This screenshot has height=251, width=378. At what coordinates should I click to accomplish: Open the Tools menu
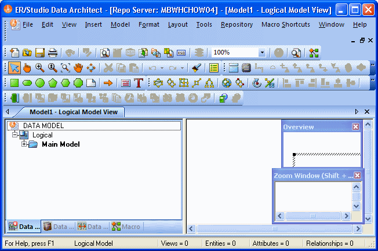pyautogui.click(x=204, y=24)
